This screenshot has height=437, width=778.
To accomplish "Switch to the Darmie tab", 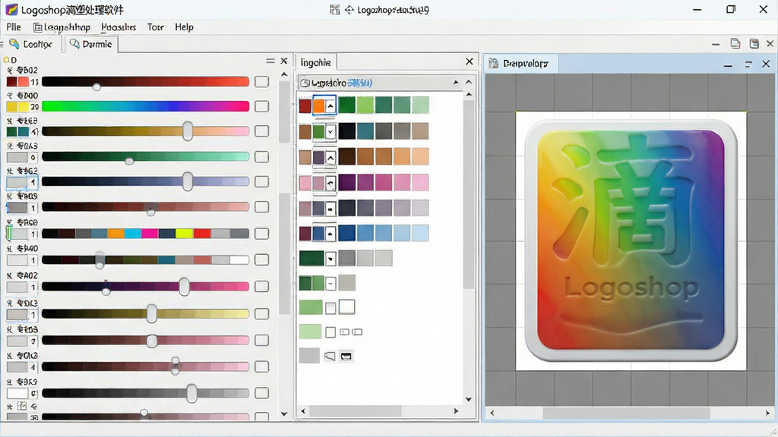I will 91,44.
